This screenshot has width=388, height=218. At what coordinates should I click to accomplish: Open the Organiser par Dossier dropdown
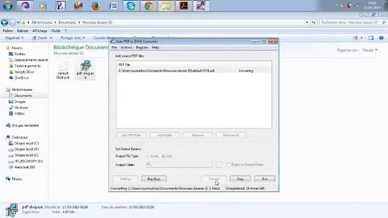[370, 50]
